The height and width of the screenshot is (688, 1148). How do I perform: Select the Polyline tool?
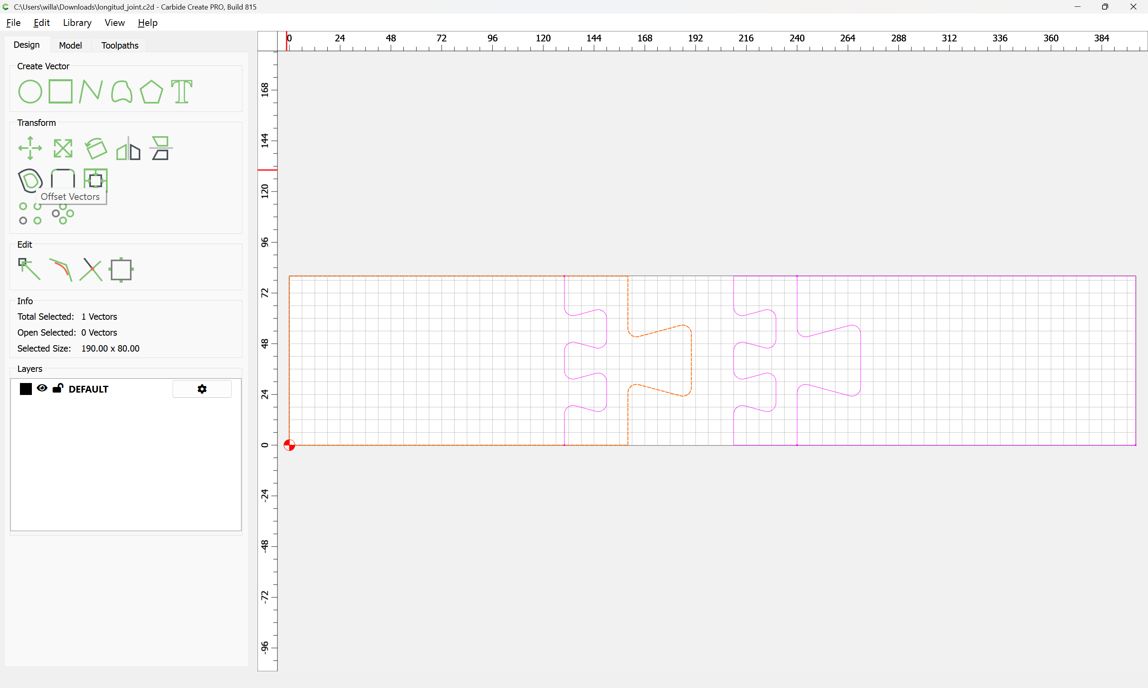click(91, 91)
